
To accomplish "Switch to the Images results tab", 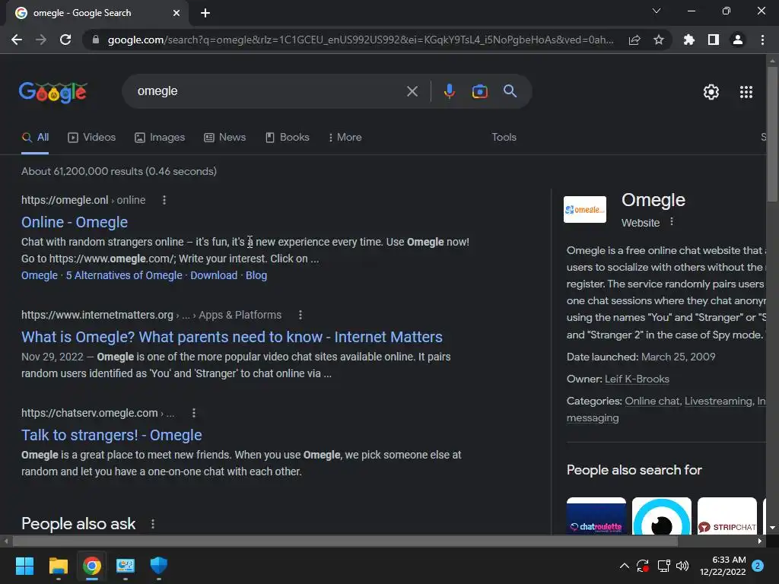I will tap(160, 137).
